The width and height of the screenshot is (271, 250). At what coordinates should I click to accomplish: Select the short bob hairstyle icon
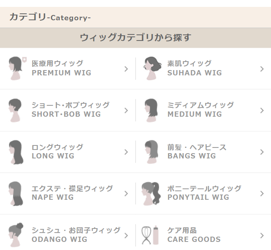point(15,111)
